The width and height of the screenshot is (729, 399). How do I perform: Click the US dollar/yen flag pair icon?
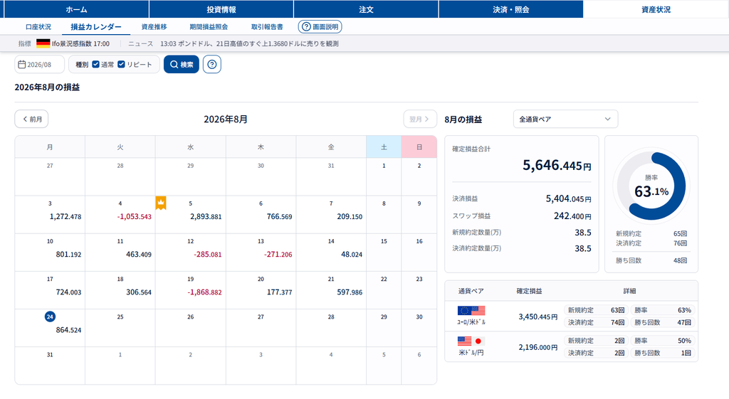[471, 341]
